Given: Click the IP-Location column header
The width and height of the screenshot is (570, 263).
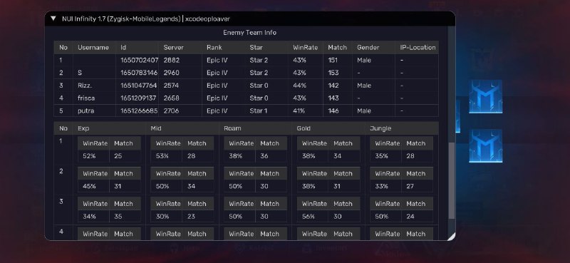Looking at the screenshot, I should 418,47.
